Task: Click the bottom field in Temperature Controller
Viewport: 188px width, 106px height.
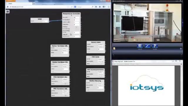Action: tap(76, 36)
